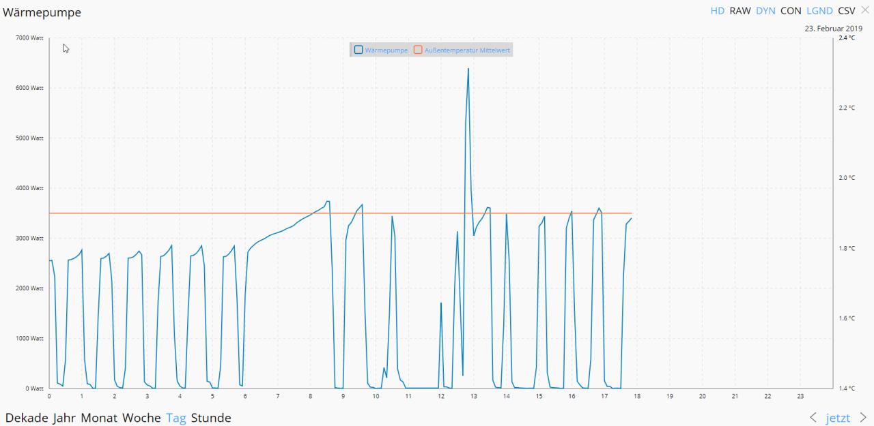The width and height of the screenshot is (874, 426).
Task: Toggle CON connect points option
Action: 791,11
